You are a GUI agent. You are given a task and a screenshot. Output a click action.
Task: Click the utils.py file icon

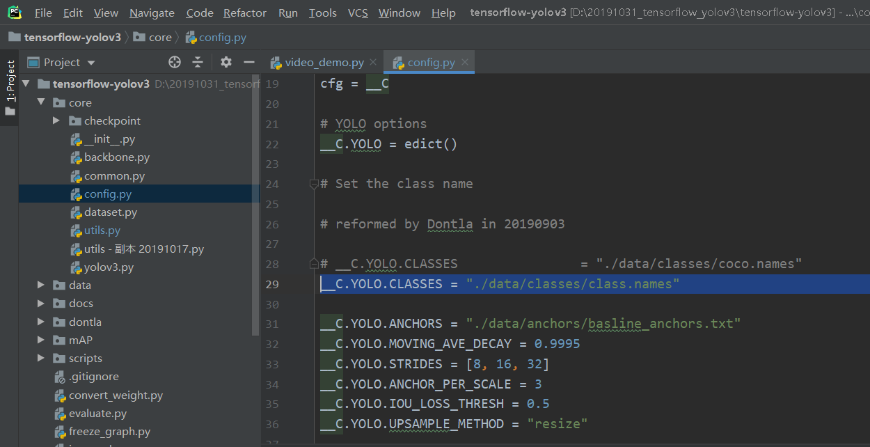click(x=77, y=230)
